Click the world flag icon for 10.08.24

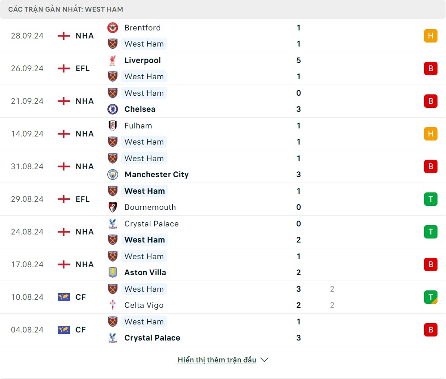(64, 297)
